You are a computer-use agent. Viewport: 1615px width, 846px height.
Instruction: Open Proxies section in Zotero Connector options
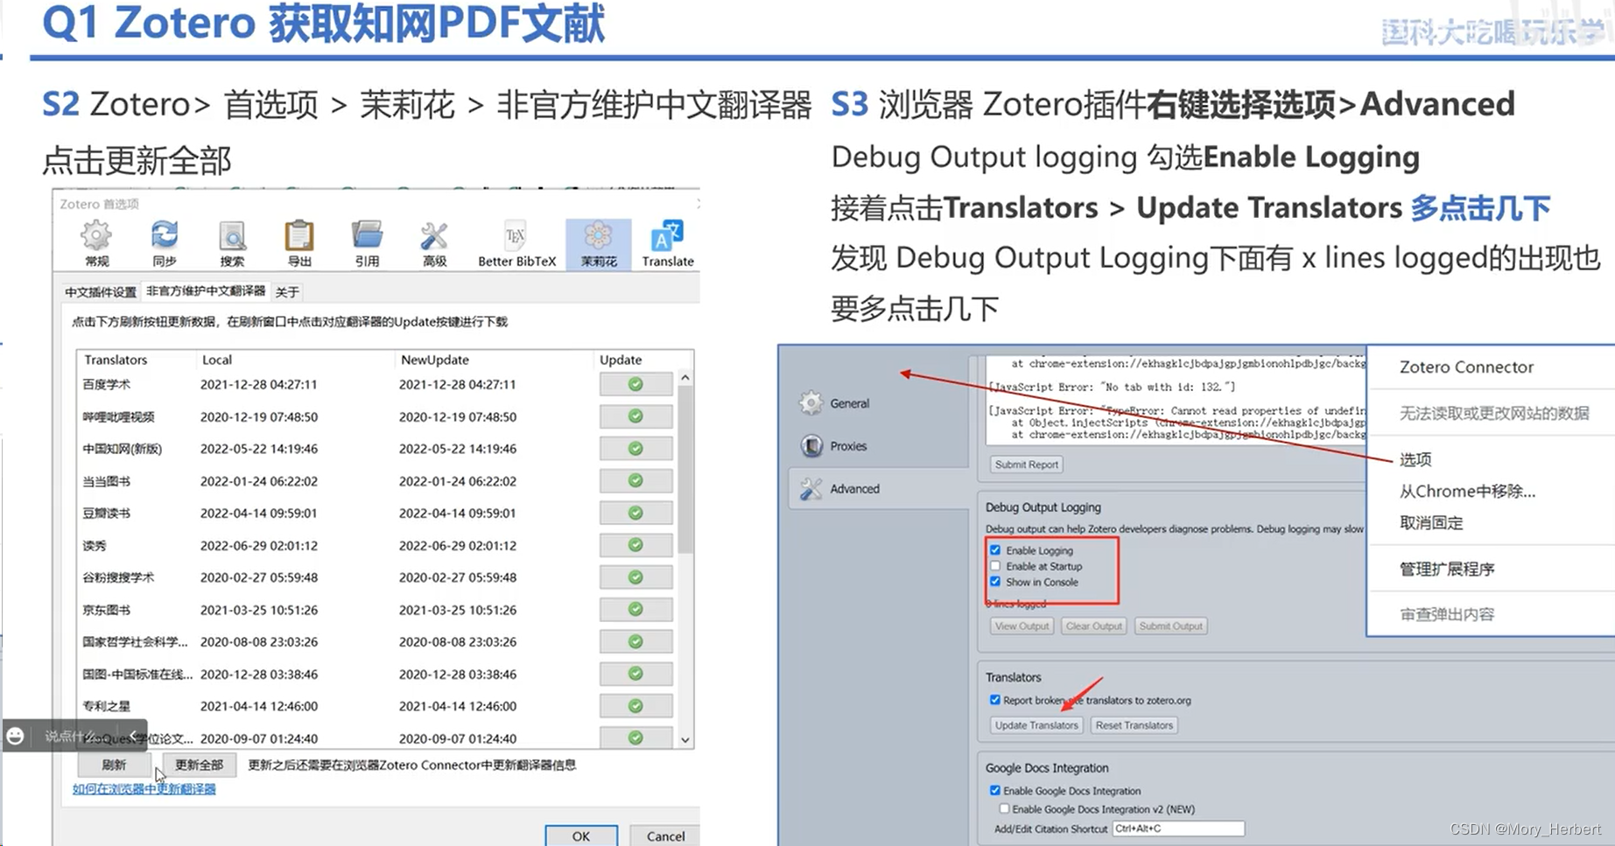click(x=833, y=446)
